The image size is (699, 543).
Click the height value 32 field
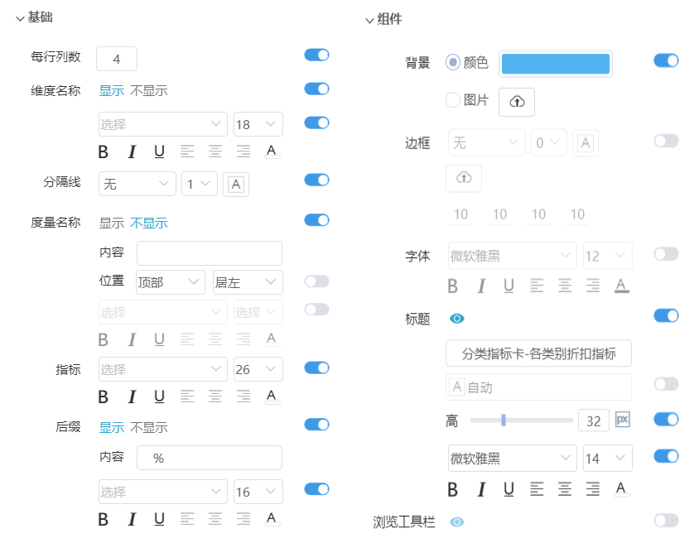tap(593, 420)
